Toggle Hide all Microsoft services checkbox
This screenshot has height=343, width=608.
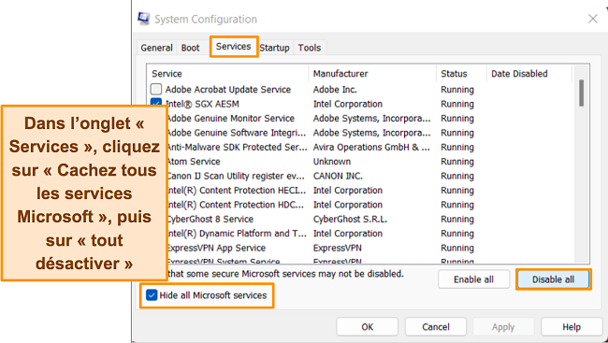click(x=152, y=295)
